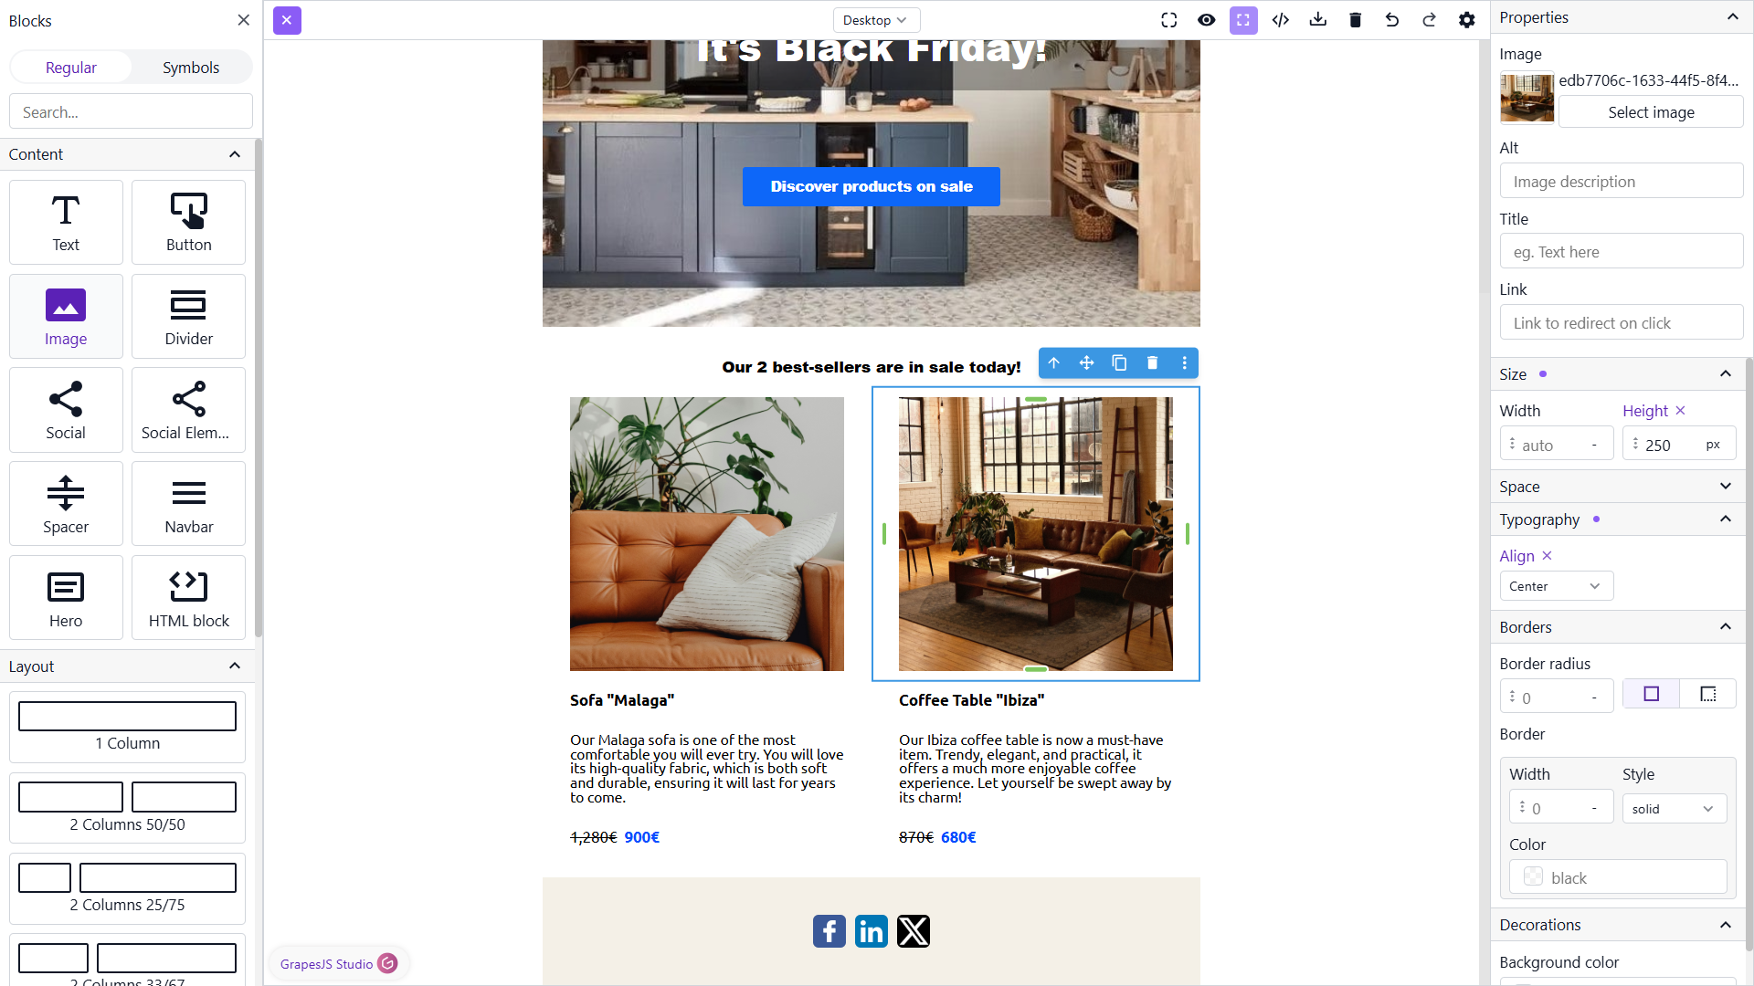1754x986 pixels.
Task: Expand the Space section
Action: [1622, 487]
